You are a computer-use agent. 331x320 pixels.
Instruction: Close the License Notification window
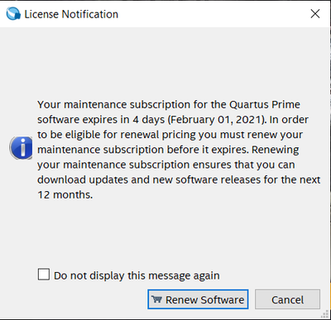tap(315, 13)
